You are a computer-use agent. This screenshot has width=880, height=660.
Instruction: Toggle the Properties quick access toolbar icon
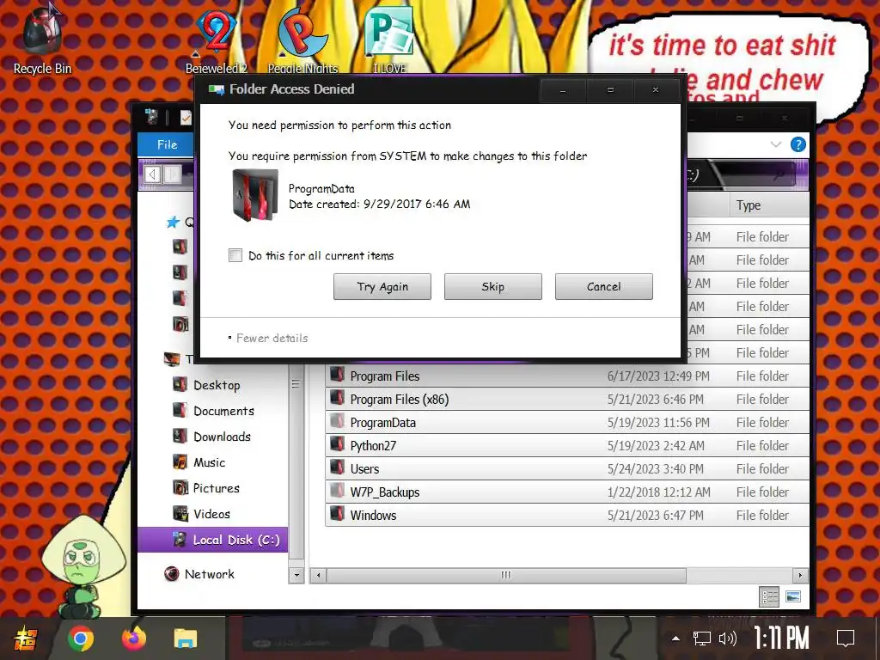(x=186, y=117)
